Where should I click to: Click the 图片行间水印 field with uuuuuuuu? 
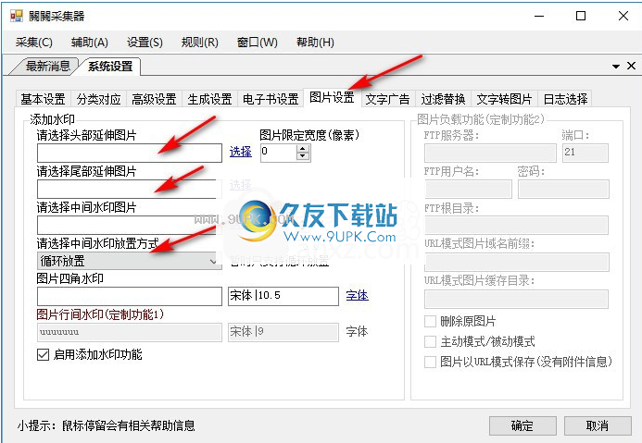pyautogui.click(x=130, y=332)
